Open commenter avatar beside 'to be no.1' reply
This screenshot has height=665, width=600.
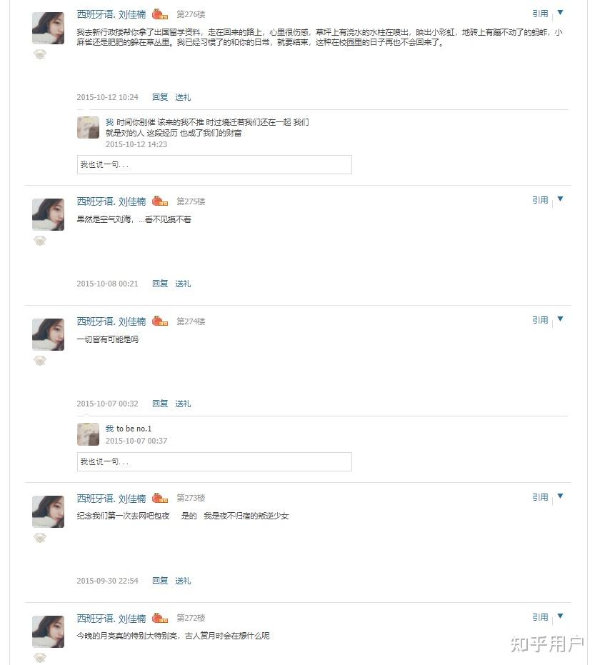click(x=88, y=434)
